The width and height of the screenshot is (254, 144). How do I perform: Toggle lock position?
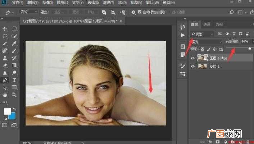(215, 49)
